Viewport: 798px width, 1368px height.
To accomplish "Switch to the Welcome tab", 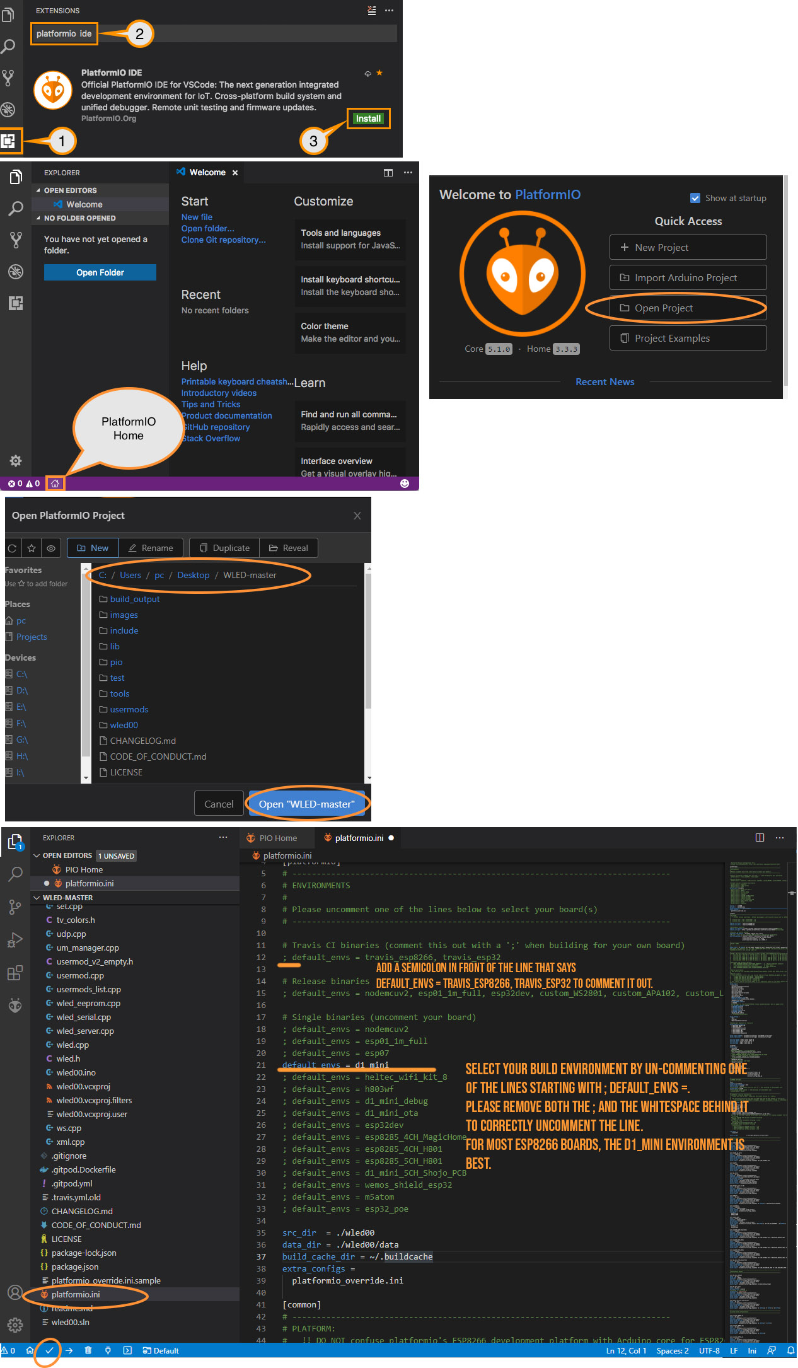I will (207, 172).
